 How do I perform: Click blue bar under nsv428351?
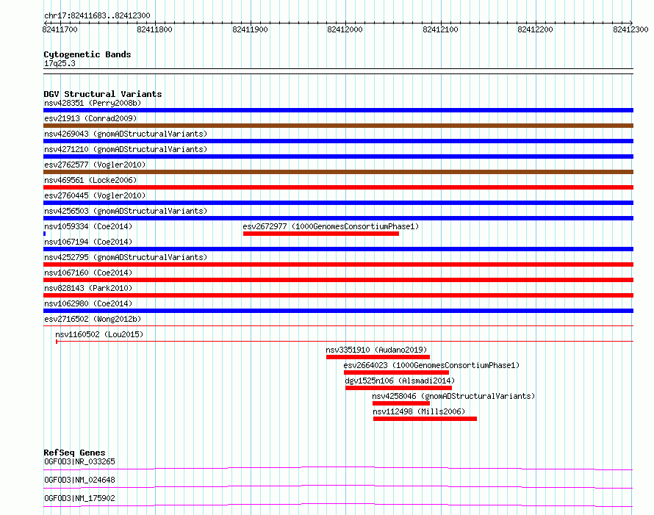coord(338,110)
